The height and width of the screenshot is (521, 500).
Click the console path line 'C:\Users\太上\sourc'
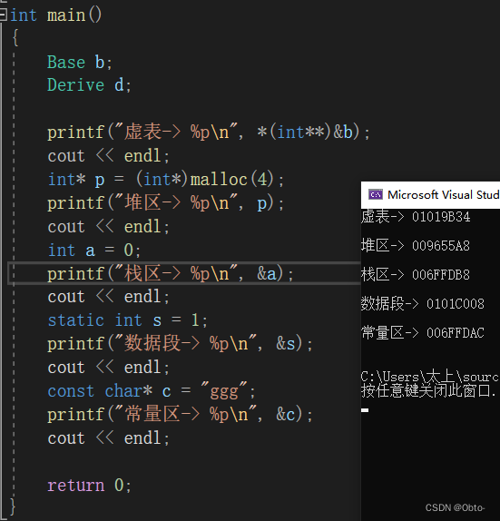[x=430, y=377]
